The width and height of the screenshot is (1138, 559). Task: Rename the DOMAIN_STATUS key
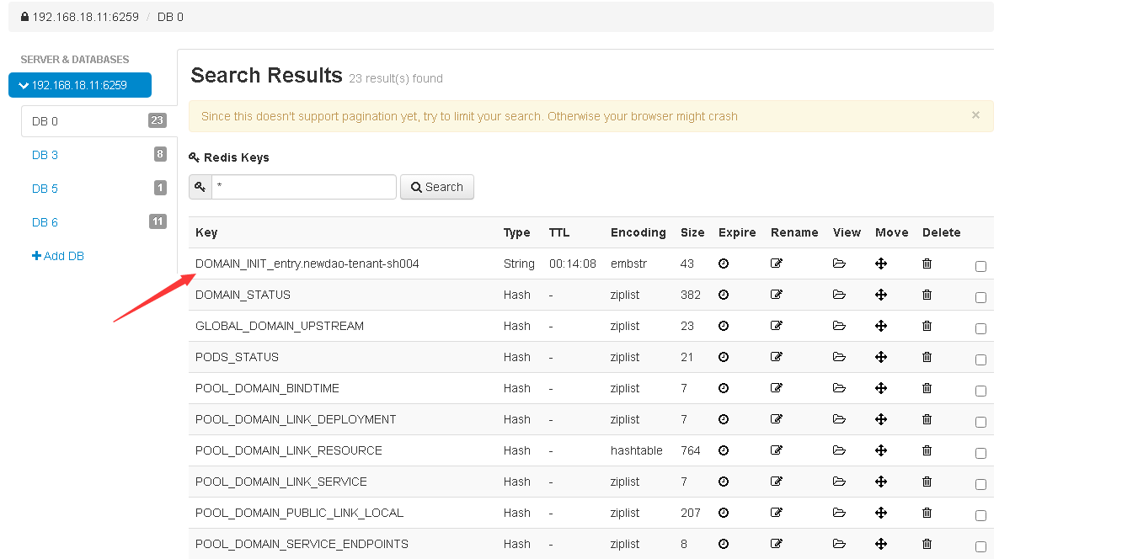click(777, 295)
